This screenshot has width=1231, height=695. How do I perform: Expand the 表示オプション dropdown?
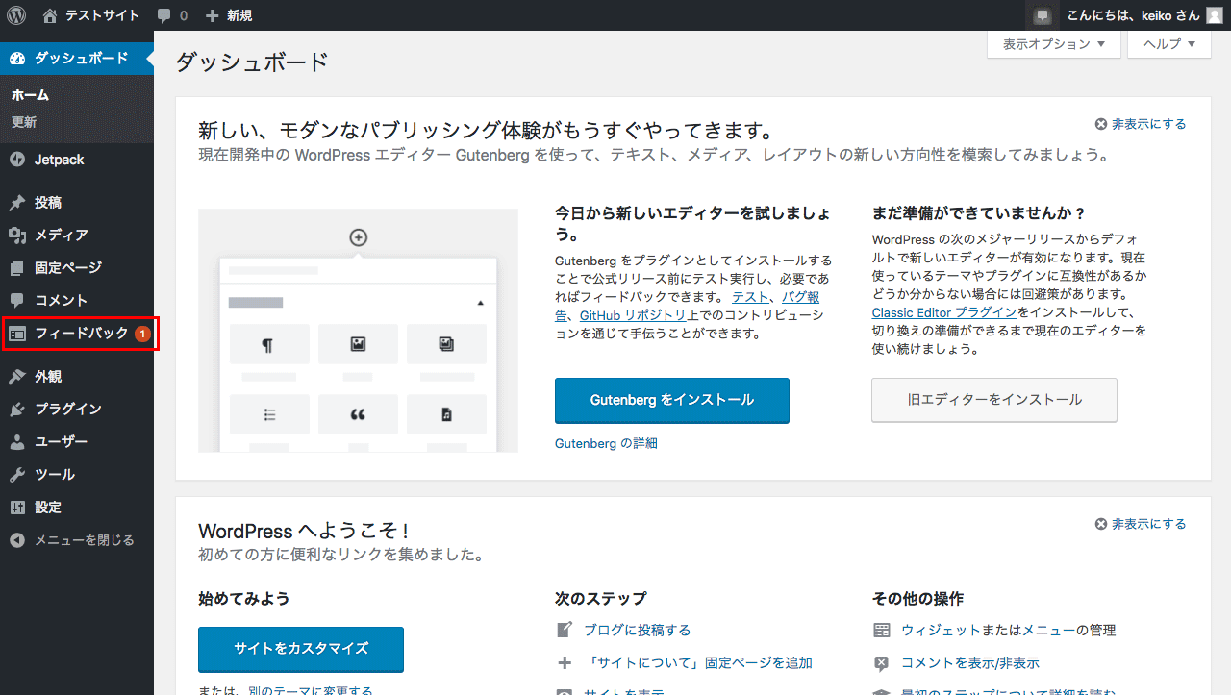click(x=1054, y=44)
